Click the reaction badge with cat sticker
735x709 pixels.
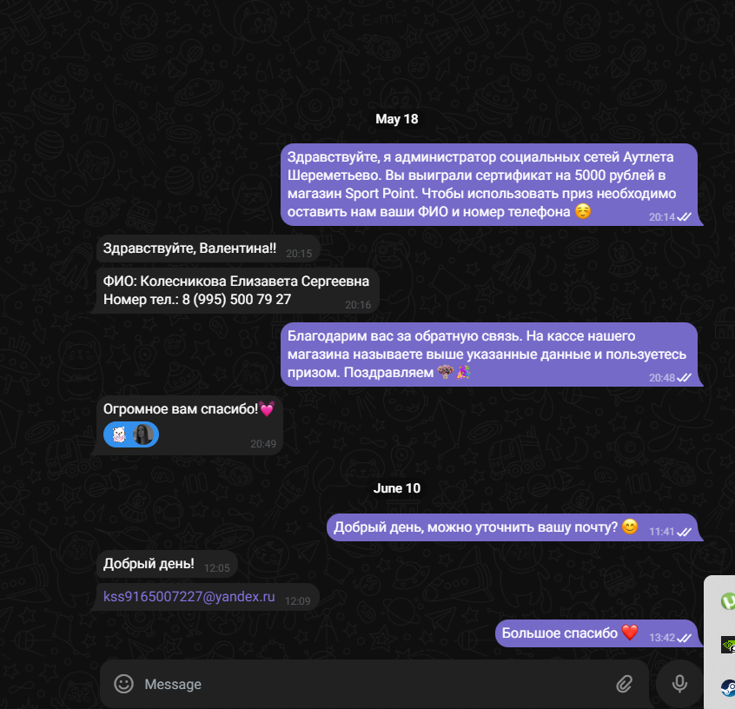click(x=119, y=434)
